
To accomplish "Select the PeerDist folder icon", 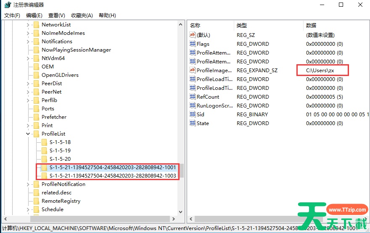I will [x=36, y=84].
